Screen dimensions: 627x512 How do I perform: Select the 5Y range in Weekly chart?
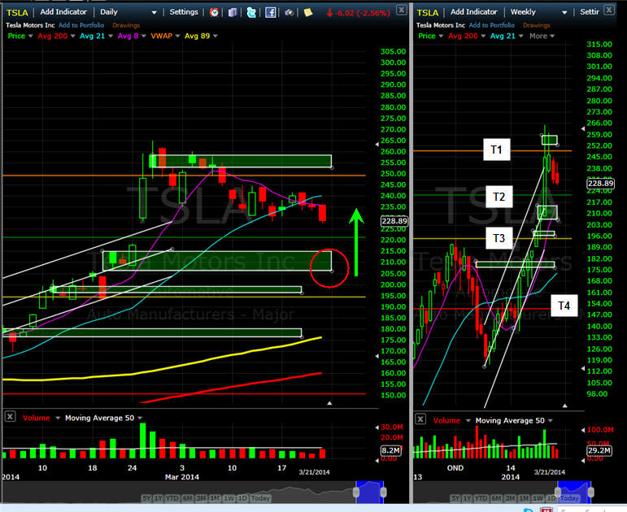455,498
